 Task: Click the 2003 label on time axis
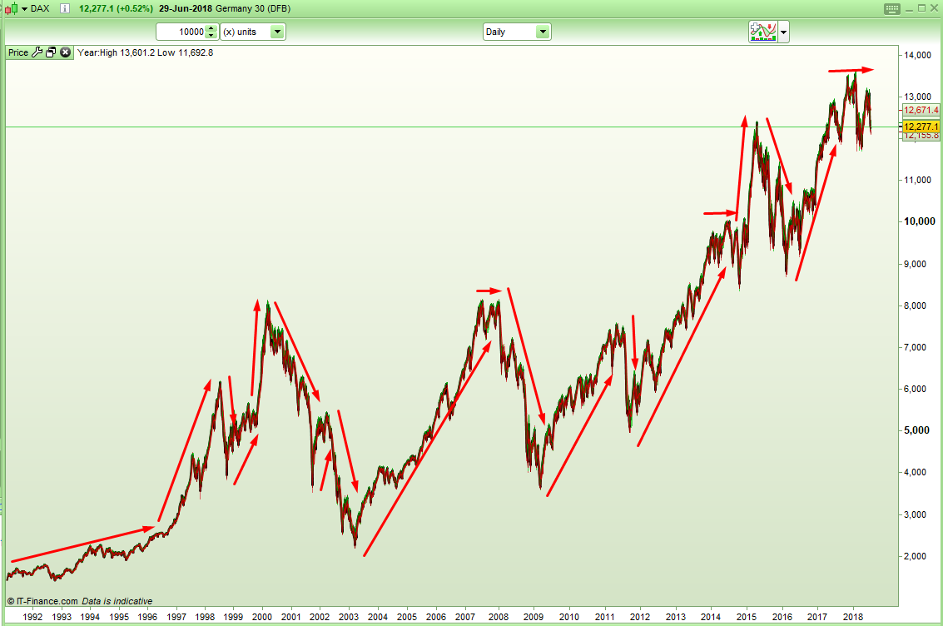pyautogui.click(x=348, y=616)
